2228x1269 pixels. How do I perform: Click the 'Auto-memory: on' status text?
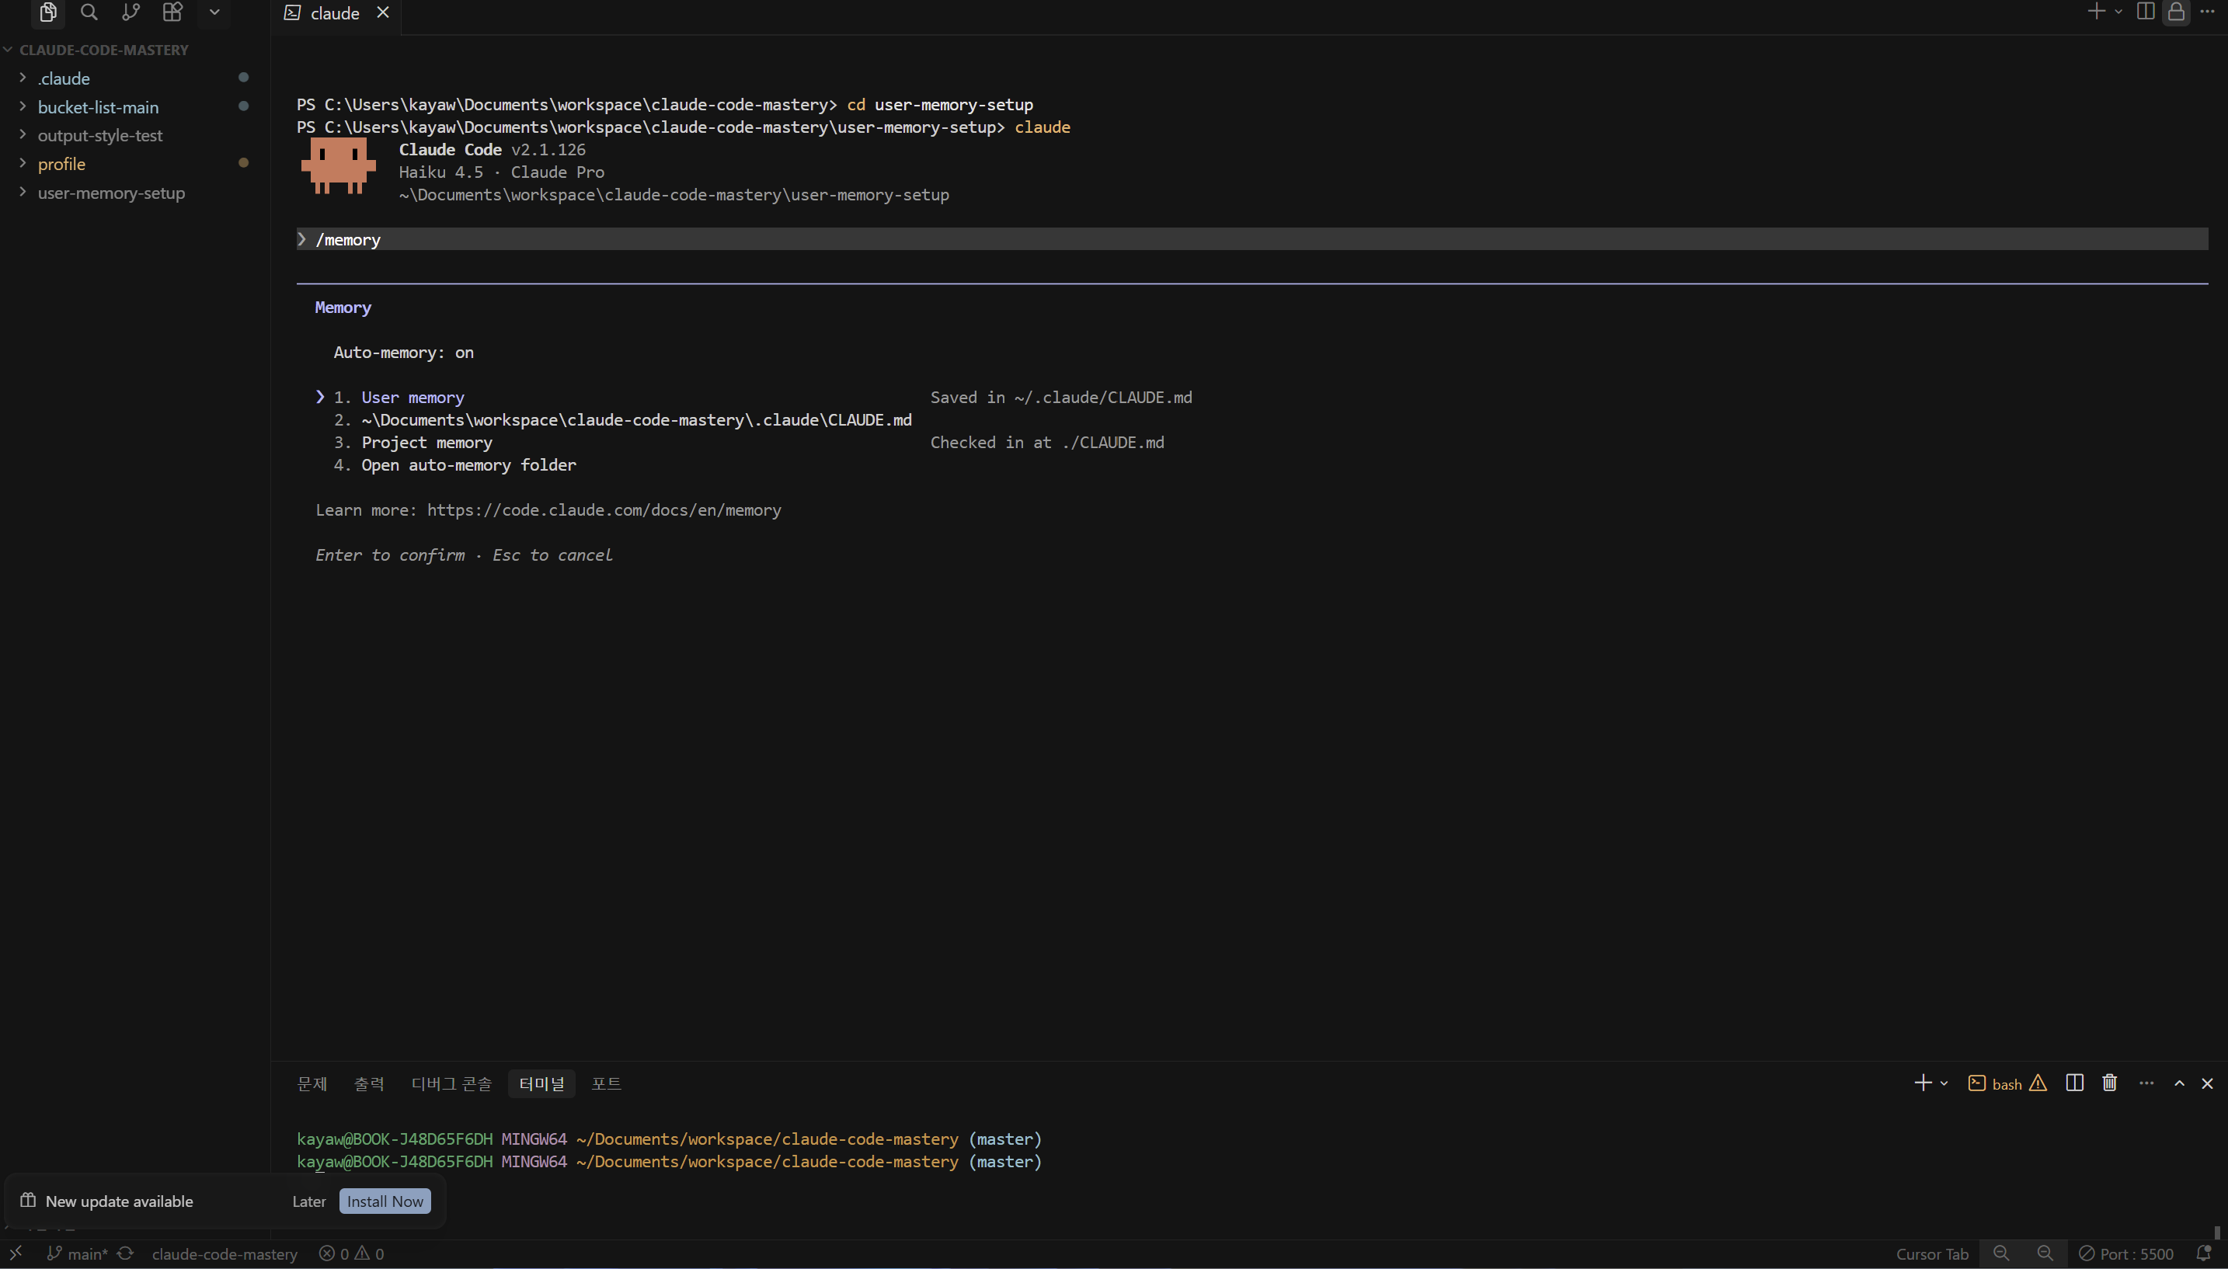point(404,353)
